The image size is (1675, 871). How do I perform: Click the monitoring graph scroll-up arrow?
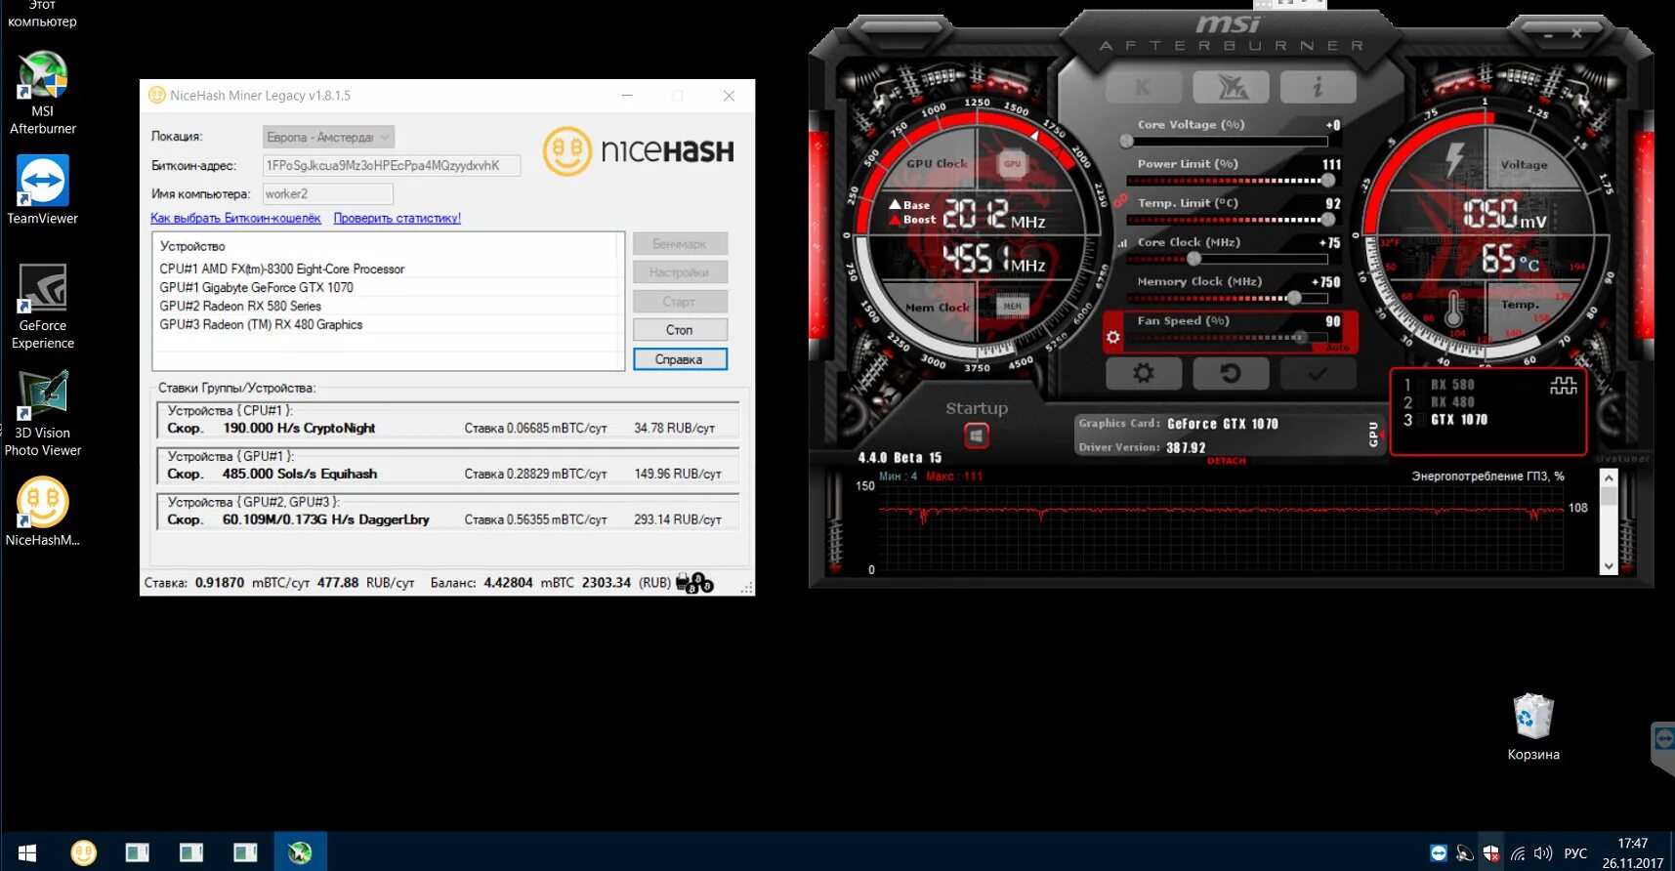(x=1609, y=478)
